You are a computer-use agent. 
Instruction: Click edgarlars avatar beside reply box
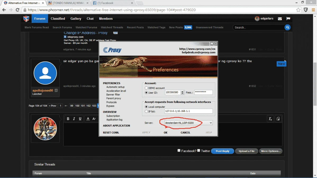coord(45,129)
